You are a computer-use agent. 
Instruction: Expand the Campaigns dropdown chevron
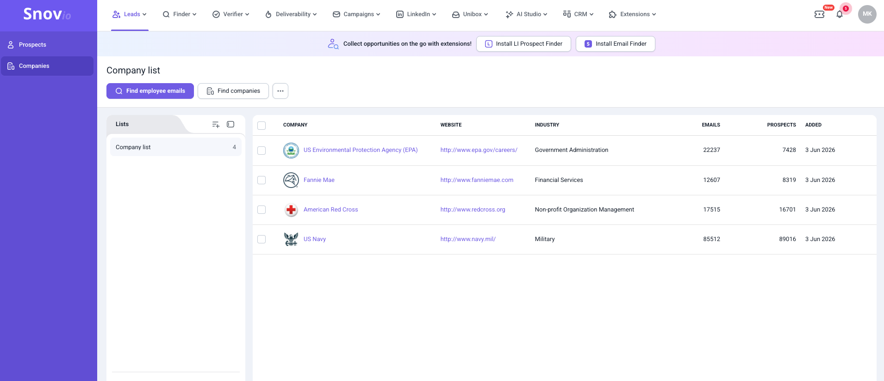[x=378, y=14]
